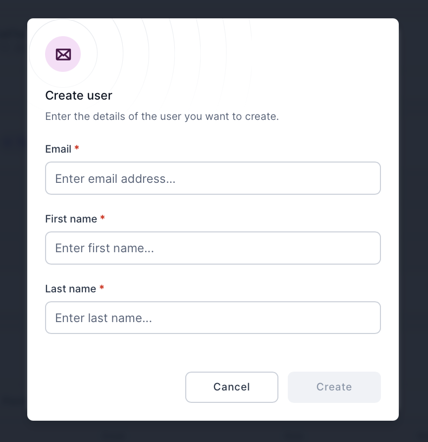Click the dialog subtitle text
The width and height of the screenshot is (428, 442).
coord(162,116)
